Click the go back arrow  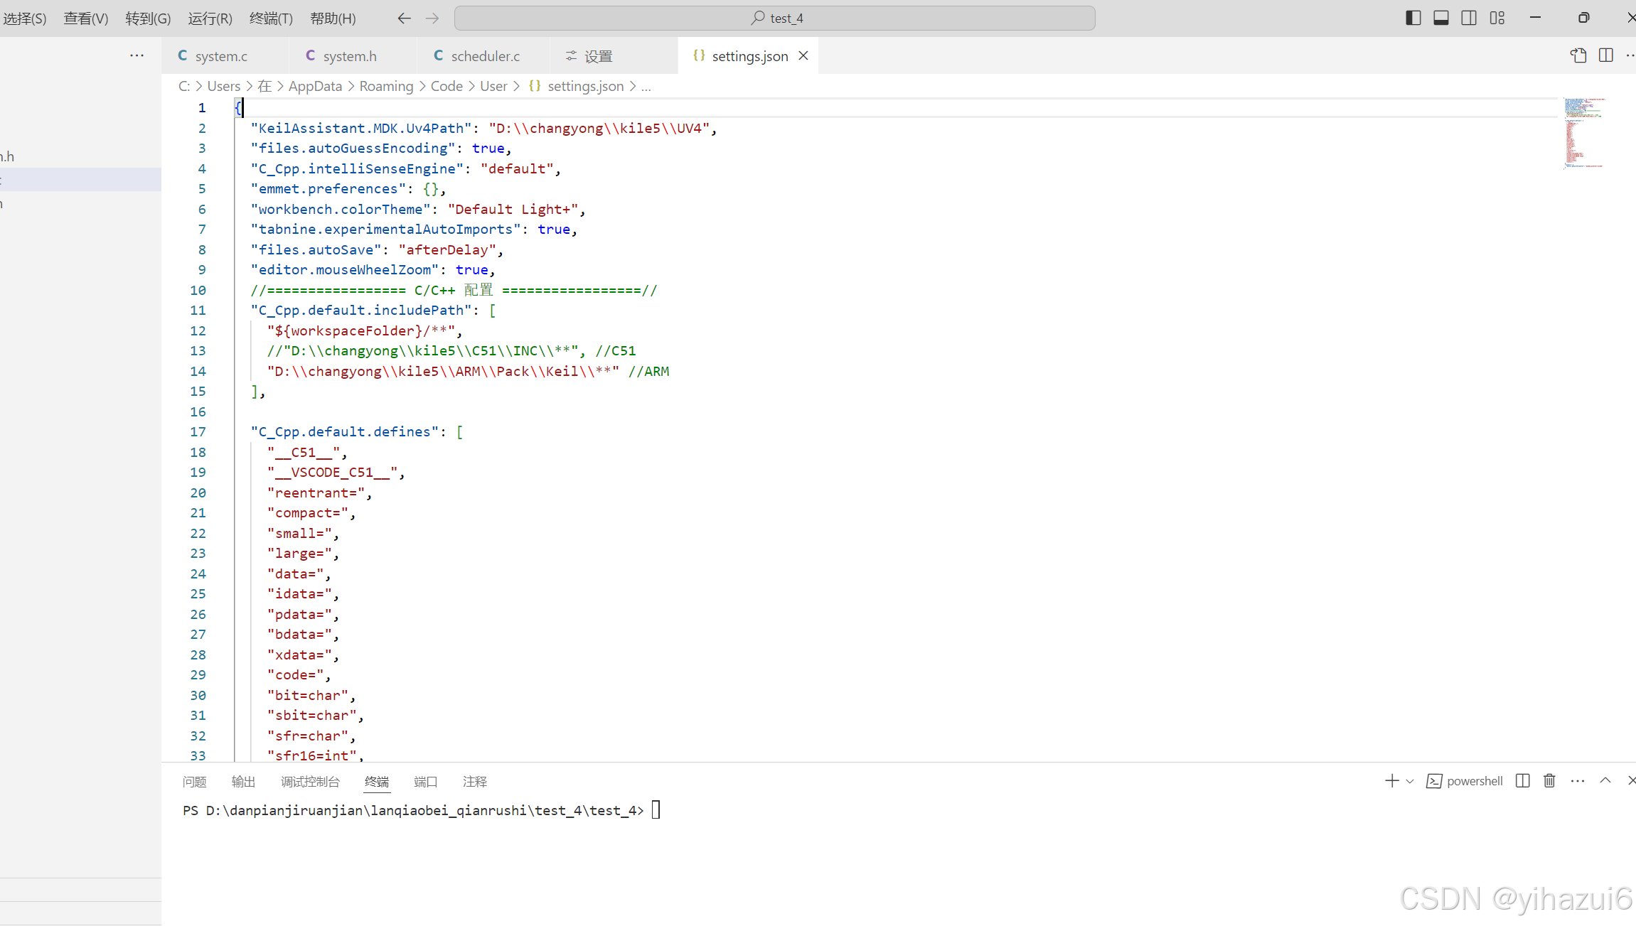[404, 18]
